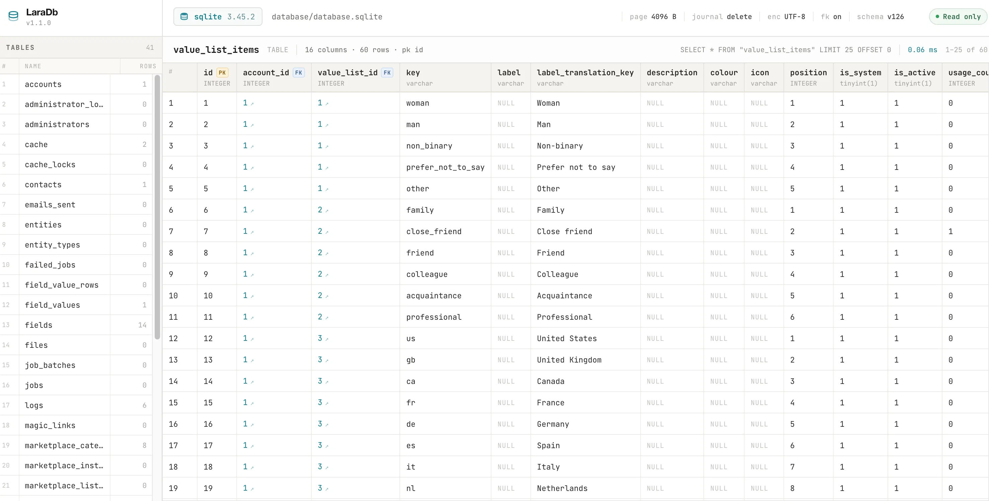Follow account_id link arrow in row 19

pos(252,489)
